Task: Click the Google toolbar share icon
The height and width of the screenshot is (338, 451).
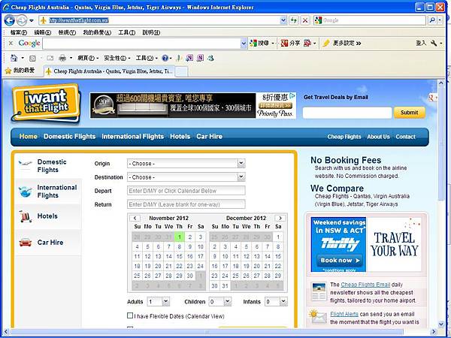Action: pyautogui.click(x=284, y=43)
